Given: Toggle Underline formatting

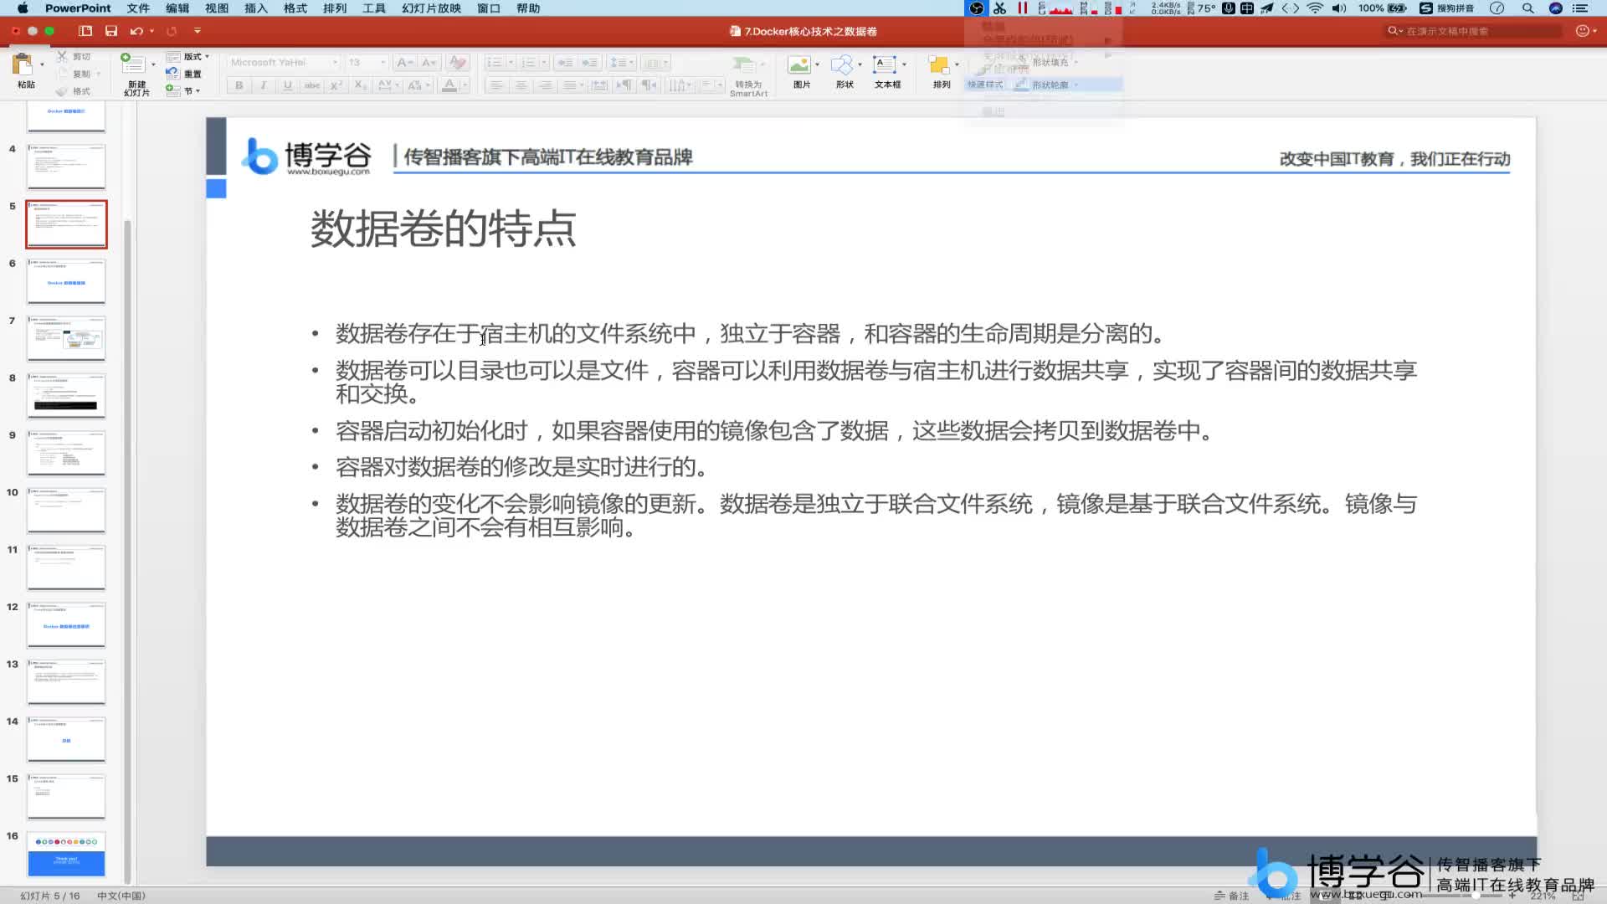Looking at the screenshot, I should (x=288, y=85).
